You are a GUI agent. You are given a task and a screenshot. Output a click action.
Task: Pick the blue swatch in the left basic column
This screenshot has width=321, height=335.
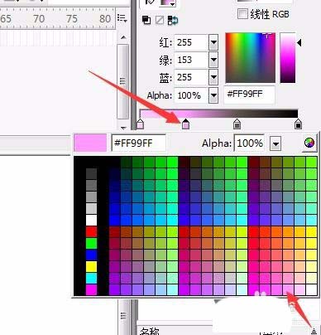(92, 255)
